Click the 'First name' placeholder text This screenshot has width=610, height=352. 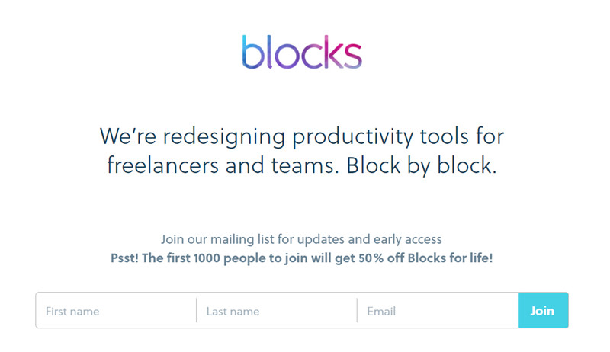(72, 312)
